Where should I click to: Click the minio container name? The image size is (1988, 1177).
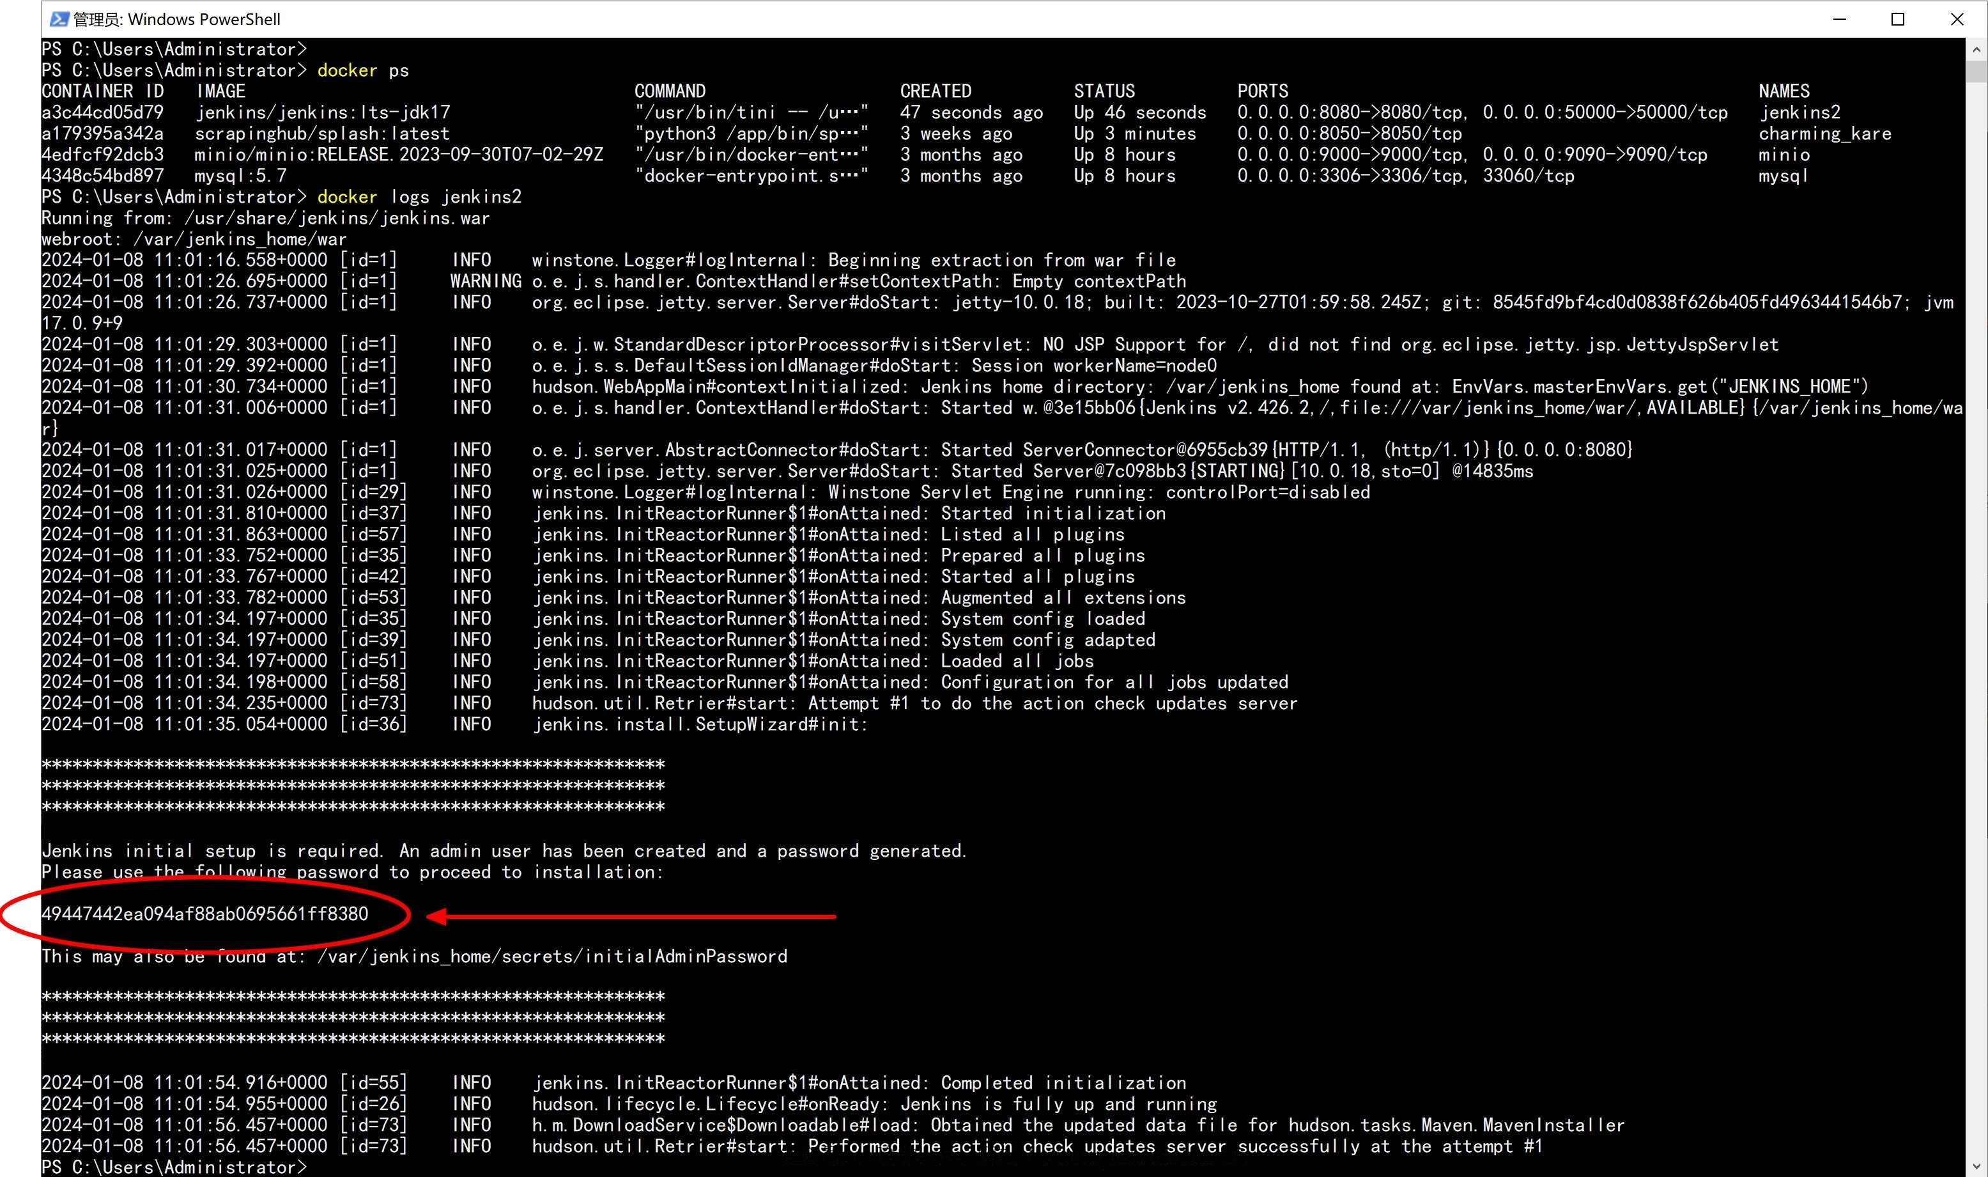1784,155
